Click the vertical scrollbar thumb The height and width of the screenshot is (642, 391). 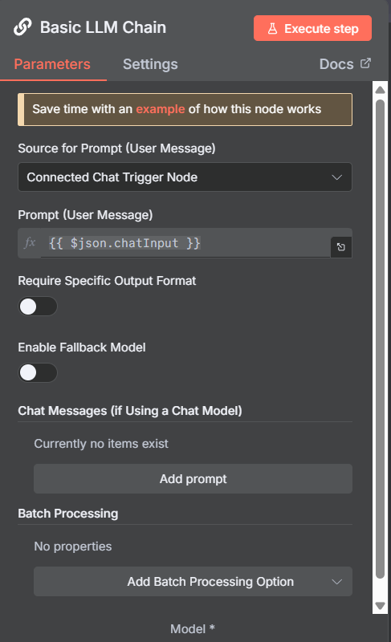381,339
